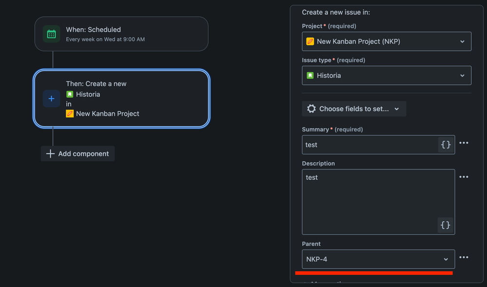Viewport: 487px width, 287px height.
Task: Select the Then: Create a new issue card
Action: click(121, 98)
